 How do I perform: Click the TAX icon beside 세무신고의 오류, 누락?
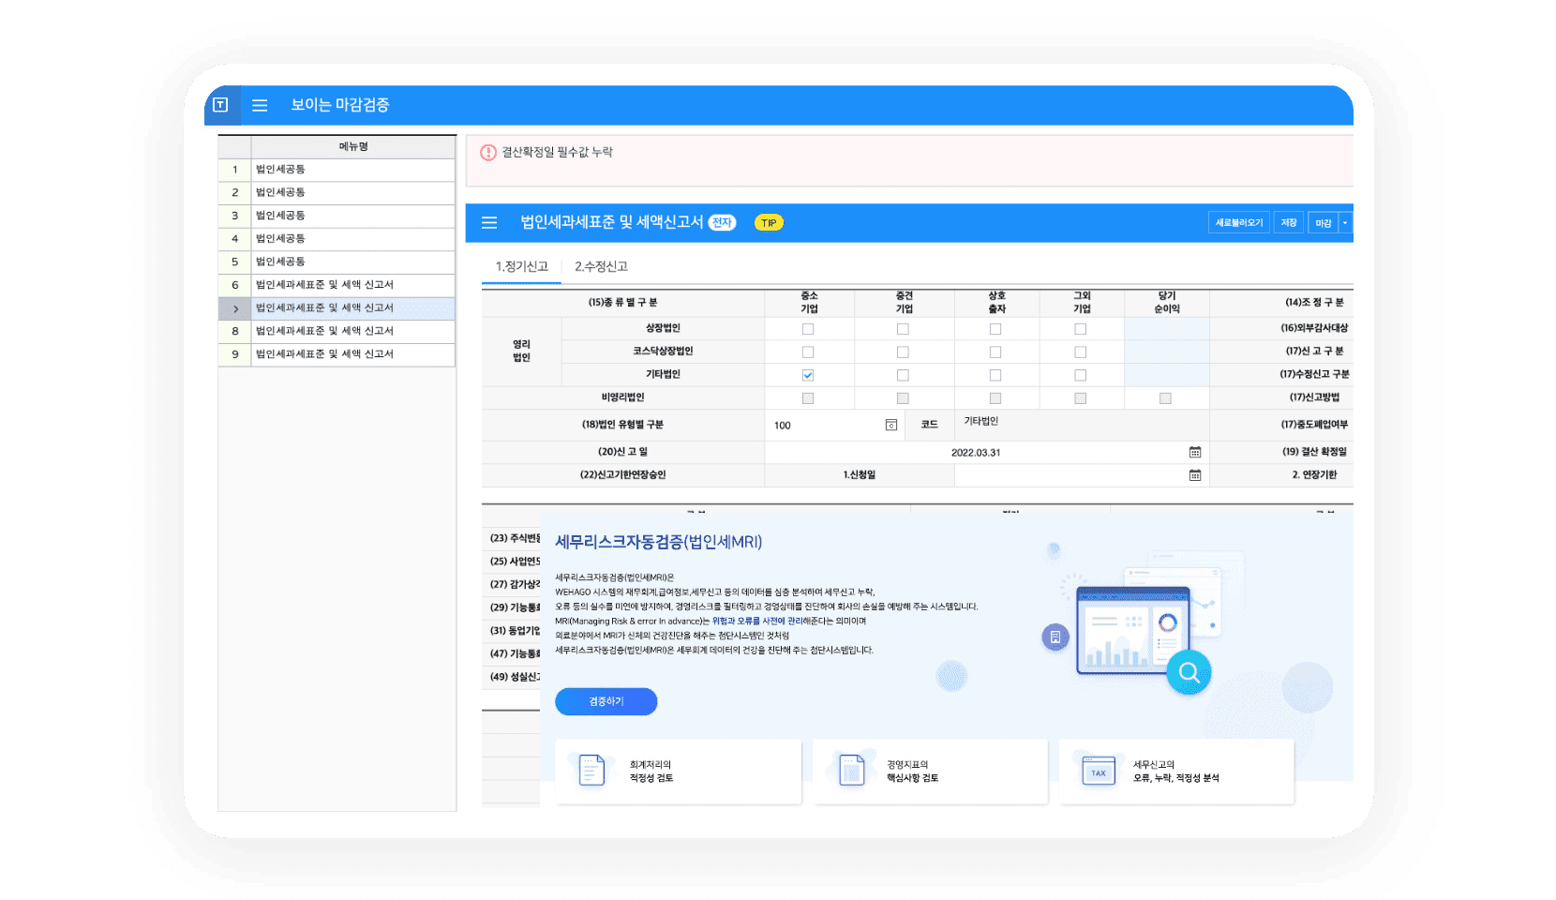1099,771
